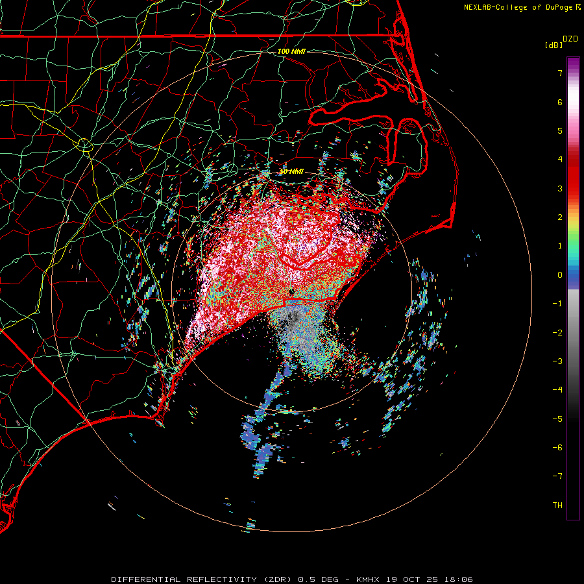Click the -1 value on color scale

[557, 304]
